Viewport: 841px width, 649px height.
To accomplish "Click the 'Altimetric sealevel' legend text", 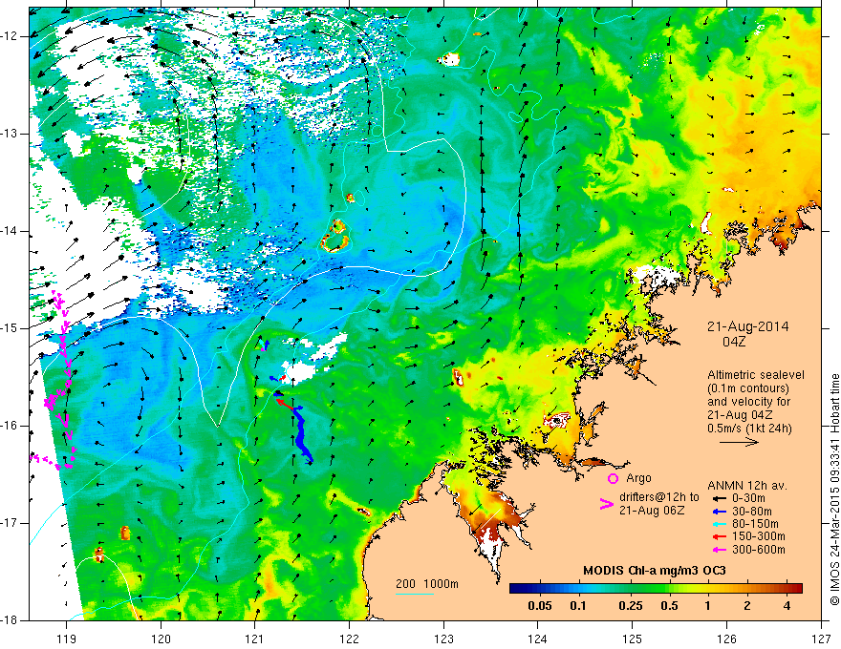I will tap(756, 375).
